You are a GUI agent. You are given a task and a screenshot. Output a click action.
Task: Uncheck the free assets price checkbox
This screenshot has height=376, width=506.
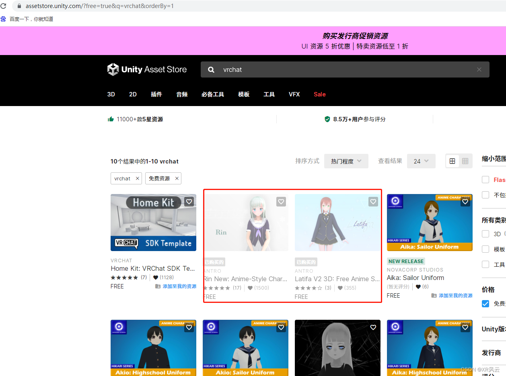coord(485,303)
